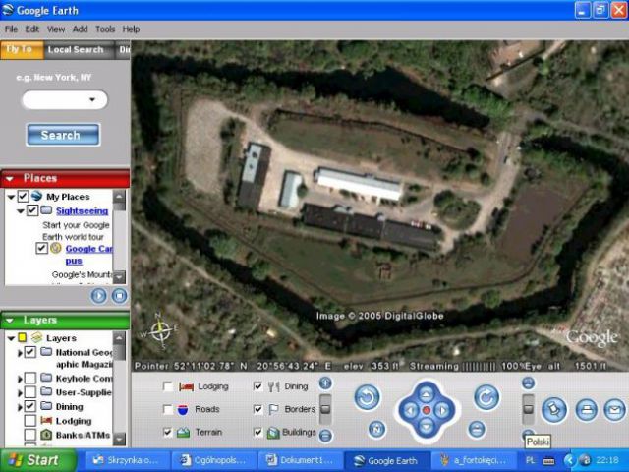This screenshot has height=472, width=629.
Task: Tilt up using the top tilt button
Action: 529,383
